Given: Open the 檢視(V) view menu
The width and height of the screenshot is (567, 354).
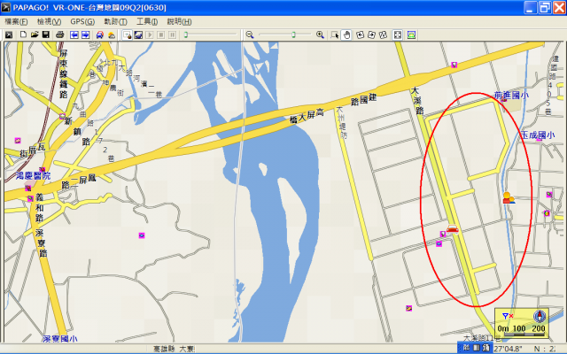Looking at the screenshot, I should point(50,21).
